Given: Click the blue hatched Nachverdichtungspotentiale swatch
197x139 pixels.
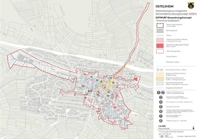Looking at the screenshot, I should click(x=160, y=83).
